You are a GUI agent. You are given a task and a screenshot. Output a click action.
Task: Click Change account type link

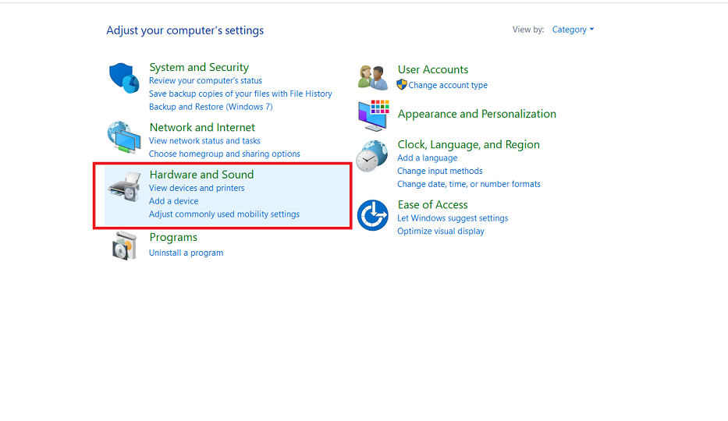tap(448, 85)
